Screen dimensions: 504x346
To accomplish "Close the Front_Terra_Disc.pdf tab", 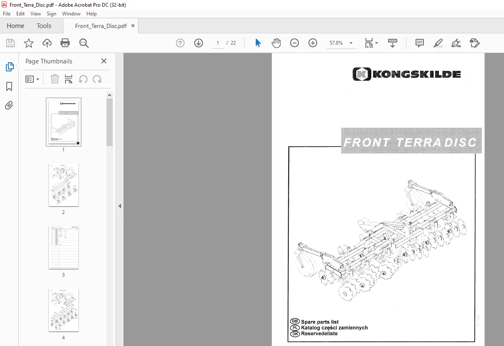I will tap(133, 26).
